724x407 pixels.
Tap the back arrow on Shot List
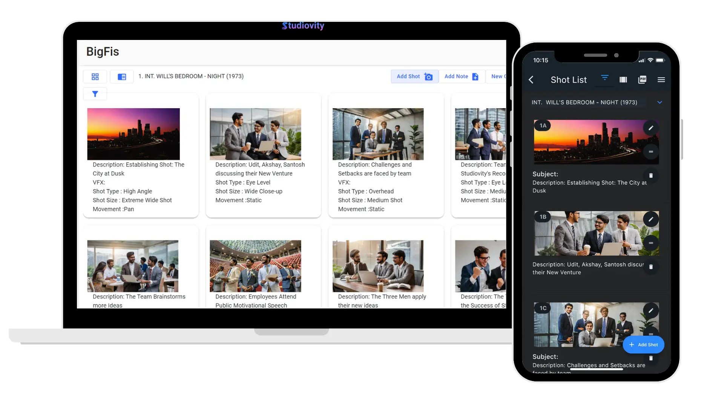(x=531, y=80)
